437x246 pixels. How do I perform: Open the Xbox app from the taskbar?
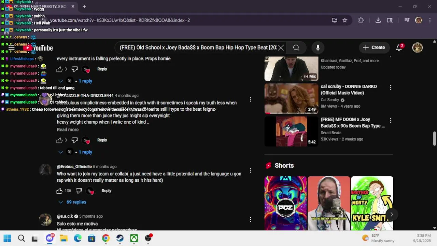point(134,238)
